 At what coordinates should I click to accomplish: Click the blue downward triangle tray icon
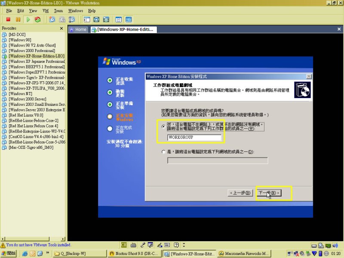(x=314, y=254)
